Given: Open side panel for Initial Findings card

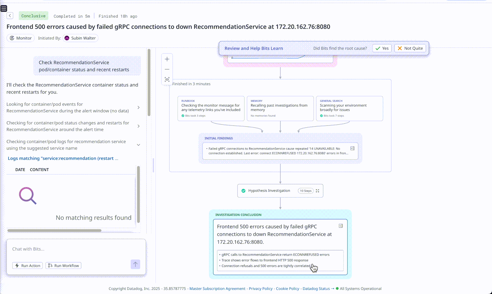Looking at the screenshot, I should [x=352, y=149].
